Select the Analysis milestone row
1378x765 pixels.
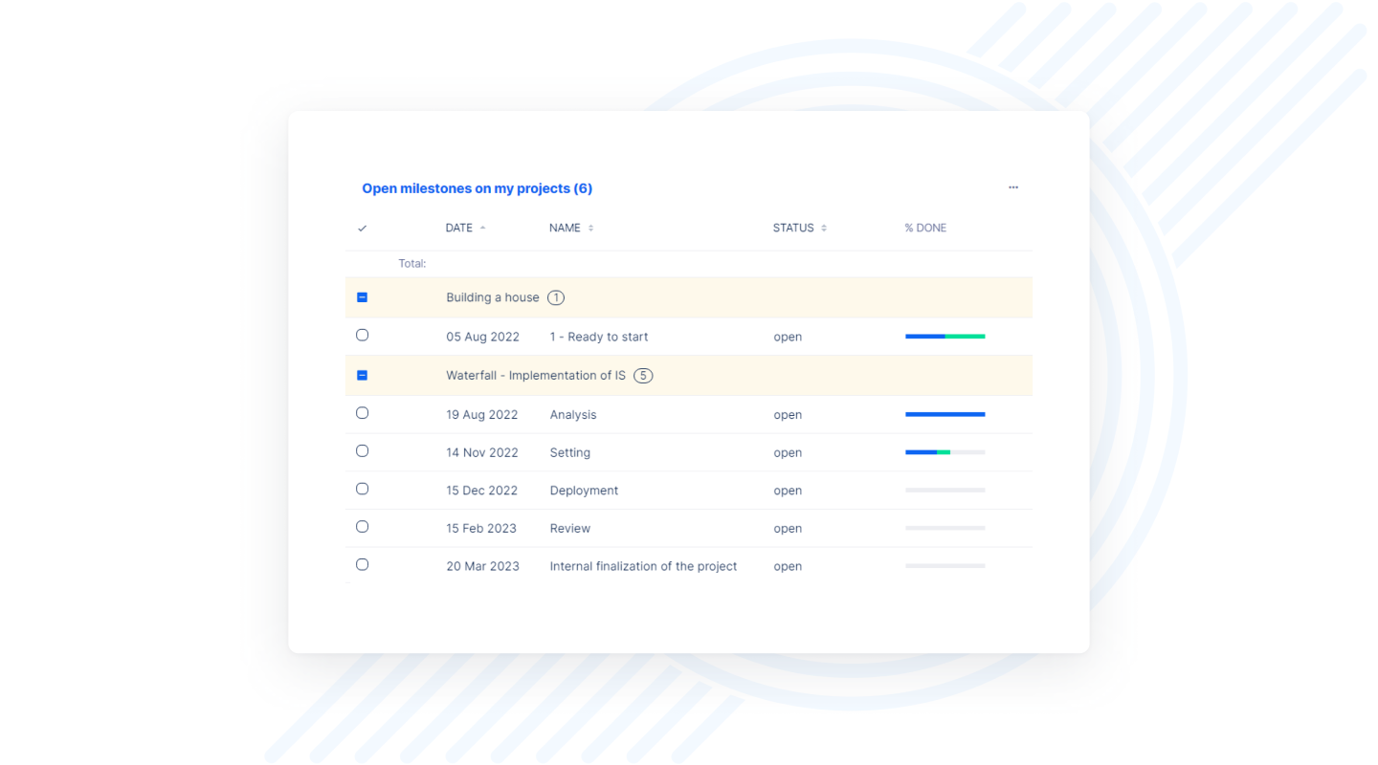pos(362,413)
